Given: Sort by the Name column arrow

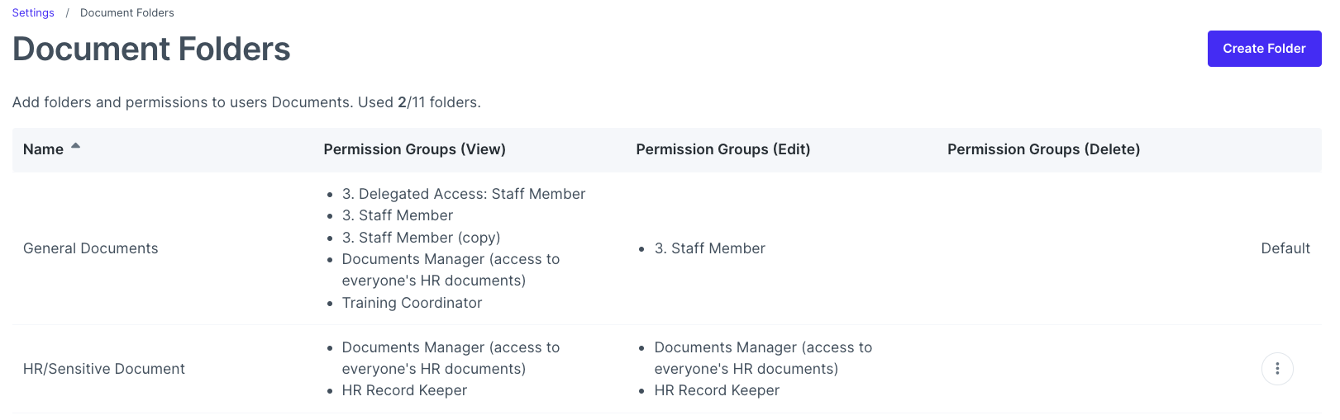Looking at the screenshot, I should [75, 146].
